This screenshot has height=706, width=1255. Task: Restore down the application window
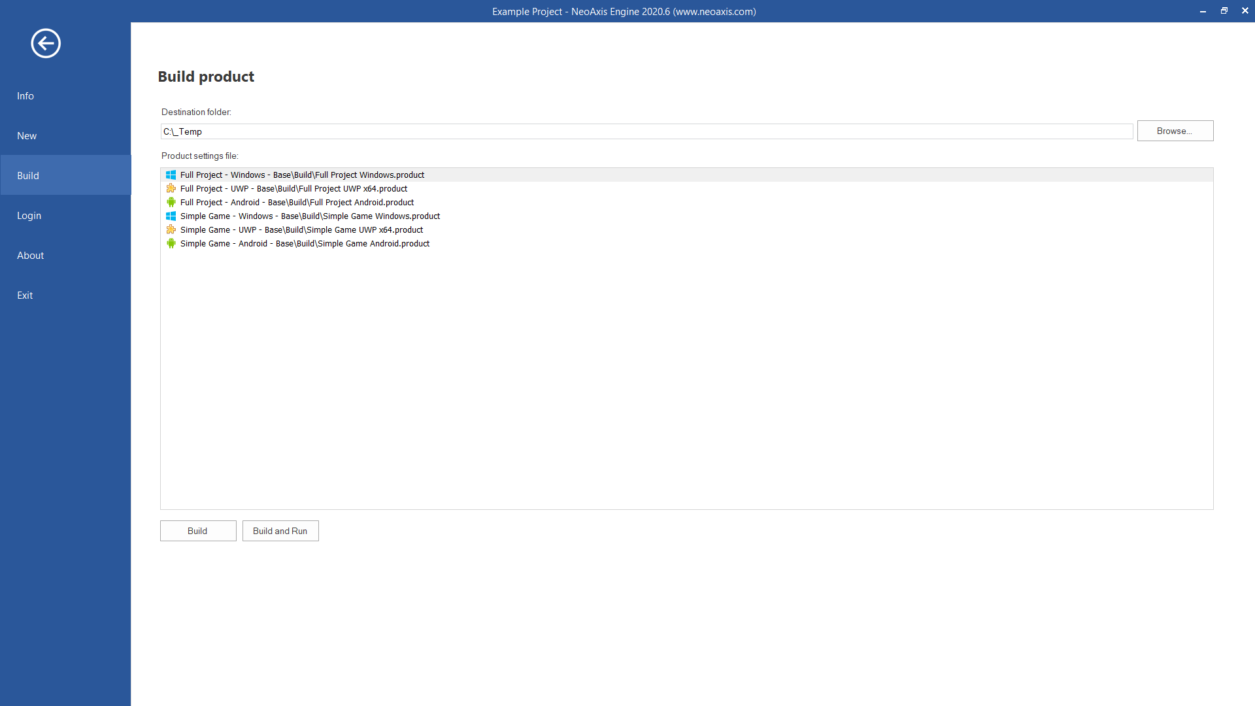coord(1224,11)
